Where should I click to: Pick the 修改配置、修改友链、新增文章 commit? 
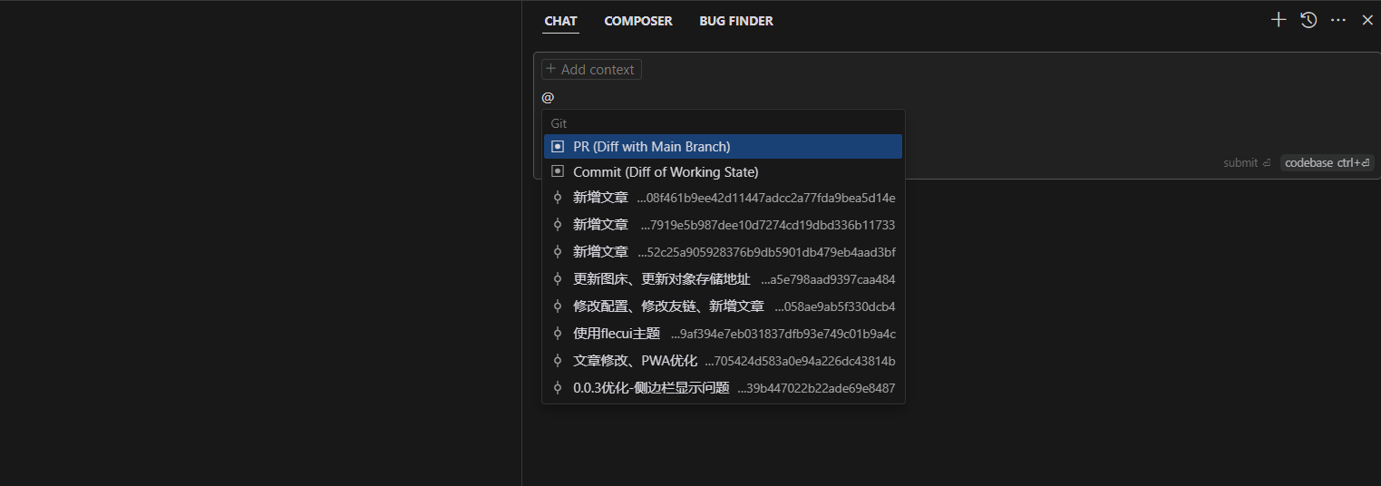coord(723,306)
